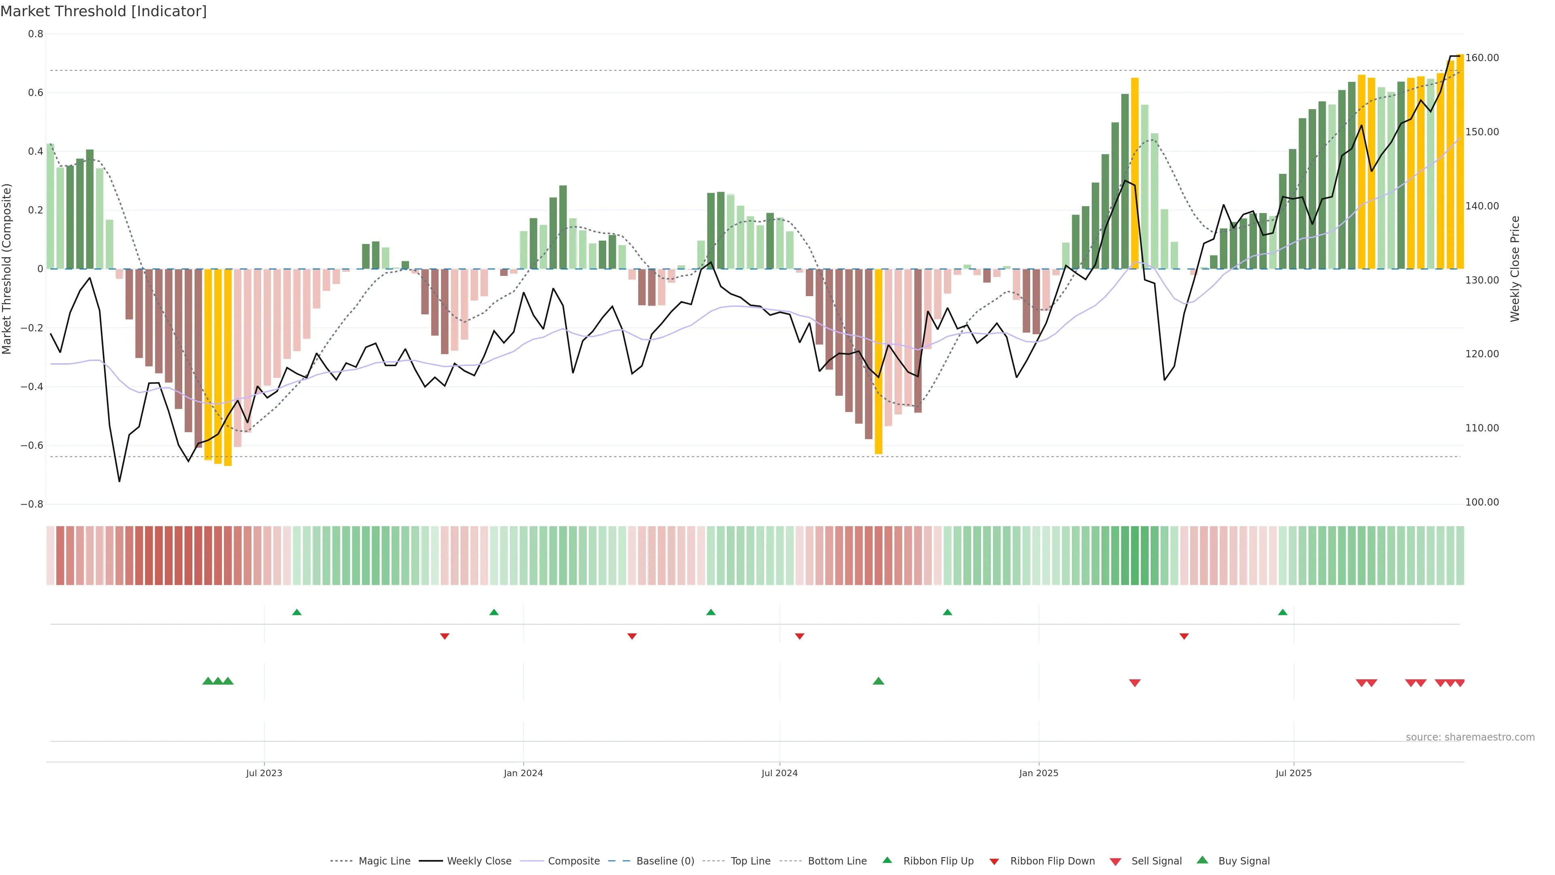Hide the Top Line series via legend
Viewport: 1555px width, 875px height.
(x=750, y=861)
